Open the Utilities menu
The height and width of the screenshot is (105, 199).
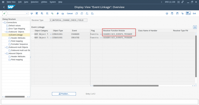[44, 2]
